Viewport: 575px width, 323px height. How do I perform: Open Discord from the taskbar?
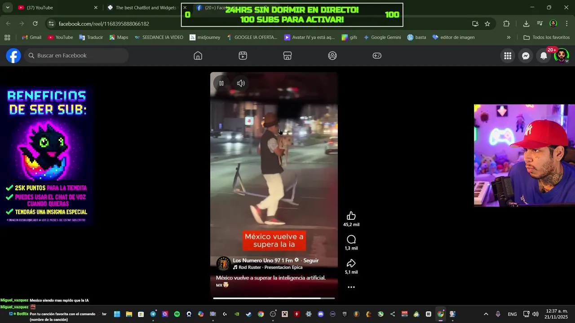click(x=321, y=314)
